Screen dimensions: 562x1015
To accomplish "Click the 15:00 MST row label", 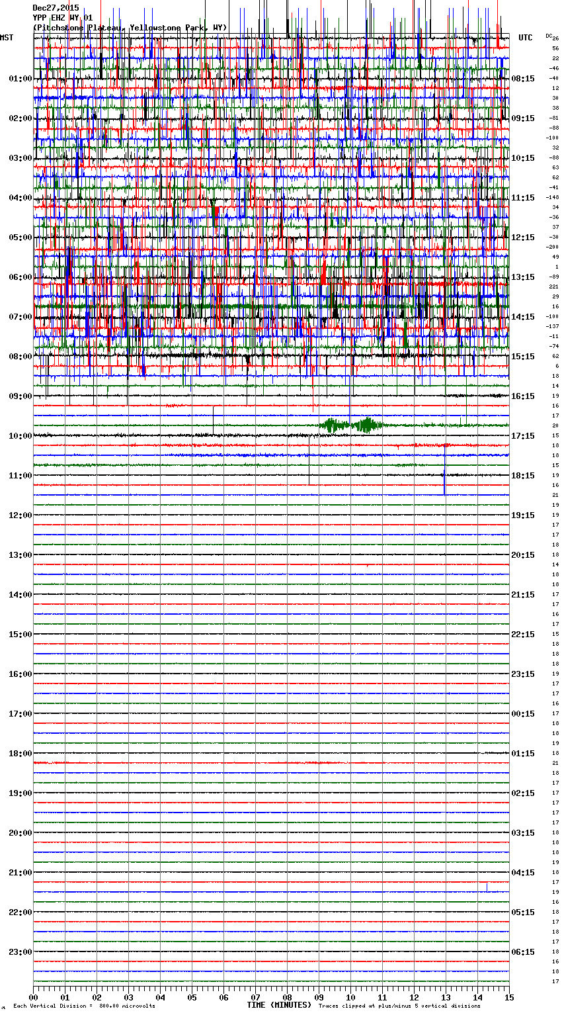I will click(20, 635).
